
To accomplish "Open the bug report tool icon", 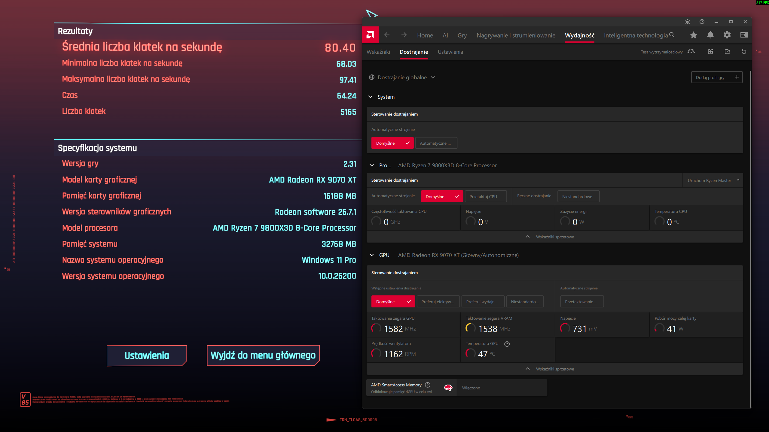I will 688,22.
